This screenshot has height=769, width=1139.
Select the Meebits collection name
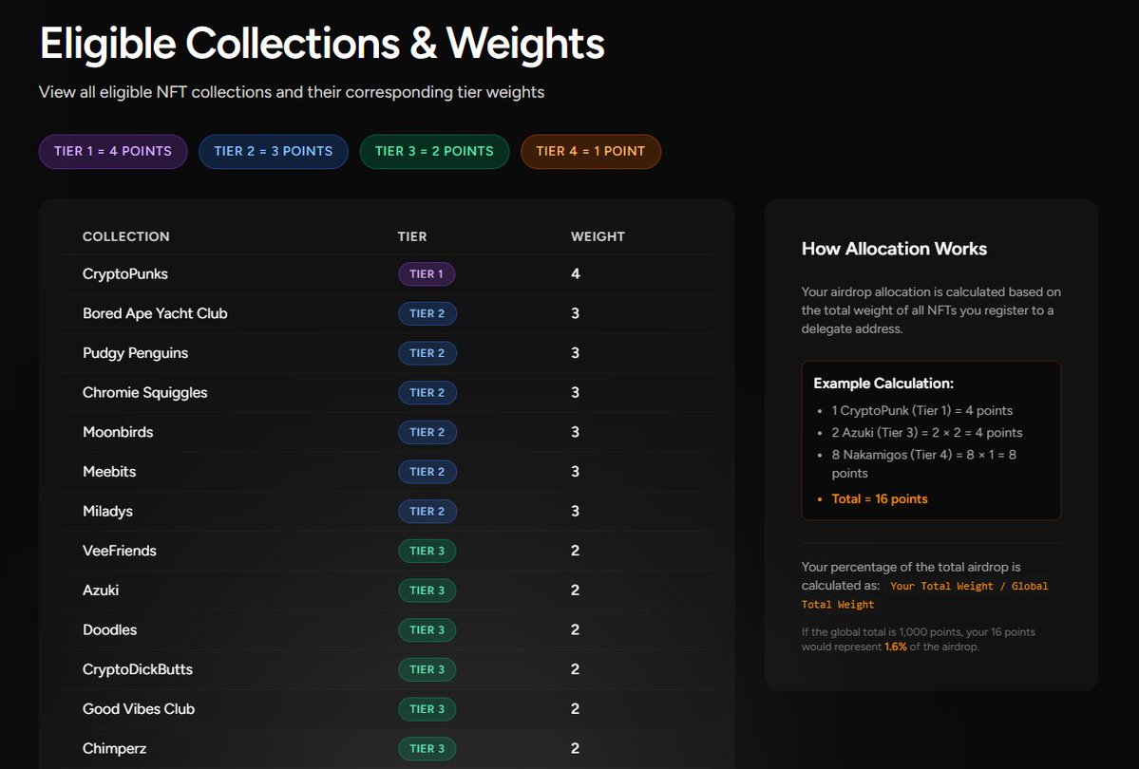click(109, 471)
